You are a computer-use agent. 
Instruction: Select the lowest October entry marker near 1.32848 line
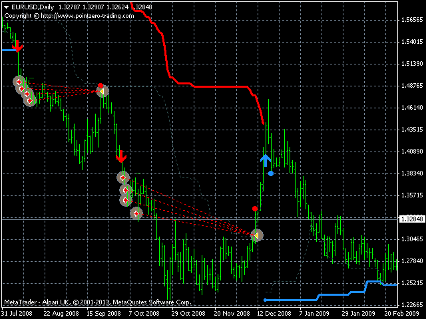[136, 213]
